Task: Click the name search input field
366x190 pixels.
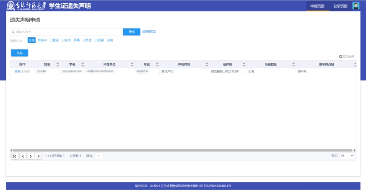Action: (67, 32)
